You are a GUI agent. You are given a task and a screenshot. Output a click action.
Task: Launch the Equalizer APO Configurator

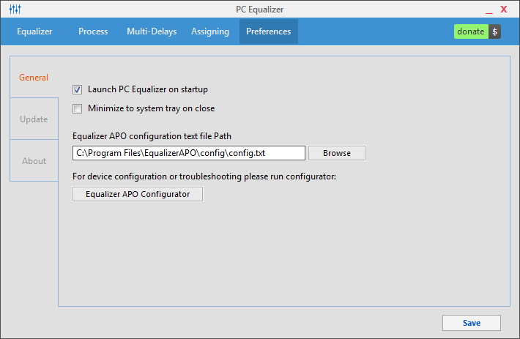138,194
